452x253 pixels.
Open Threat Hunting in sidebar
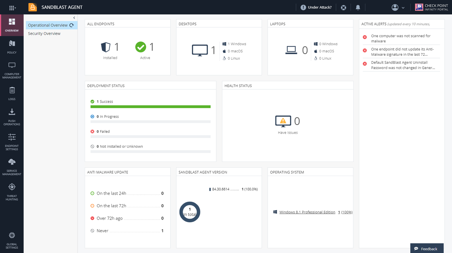coord(12,192)
